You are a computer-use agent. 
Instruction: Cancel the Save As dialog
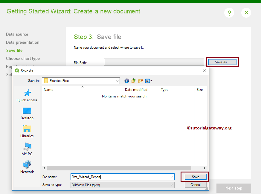coord(196,185)
